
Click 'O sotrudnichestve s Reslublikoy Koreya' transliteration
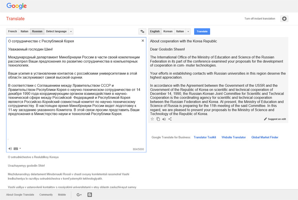(x=33, y=157)
